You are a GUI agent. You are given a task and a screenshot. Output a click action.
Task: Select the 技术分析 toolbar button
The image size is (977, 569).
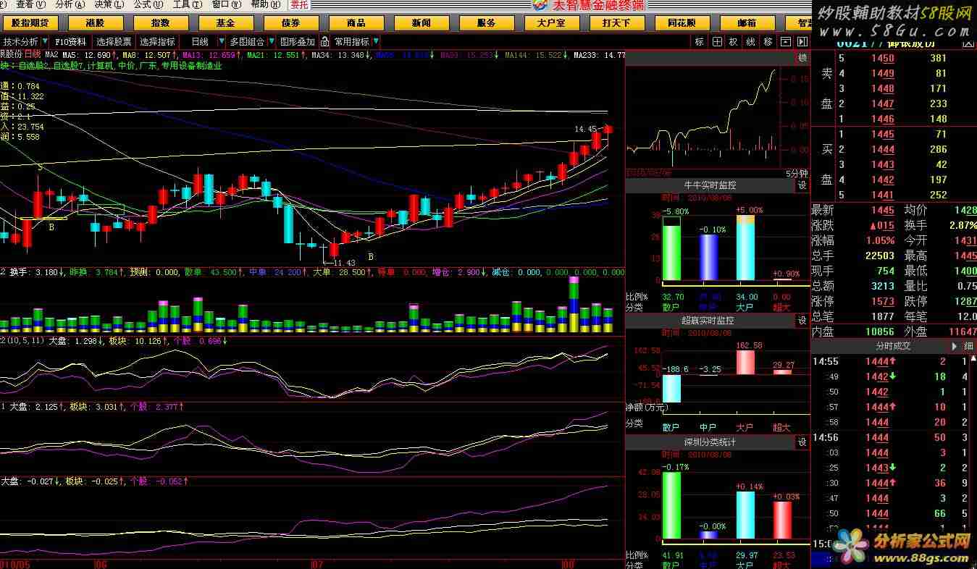(x=21, y=42)
